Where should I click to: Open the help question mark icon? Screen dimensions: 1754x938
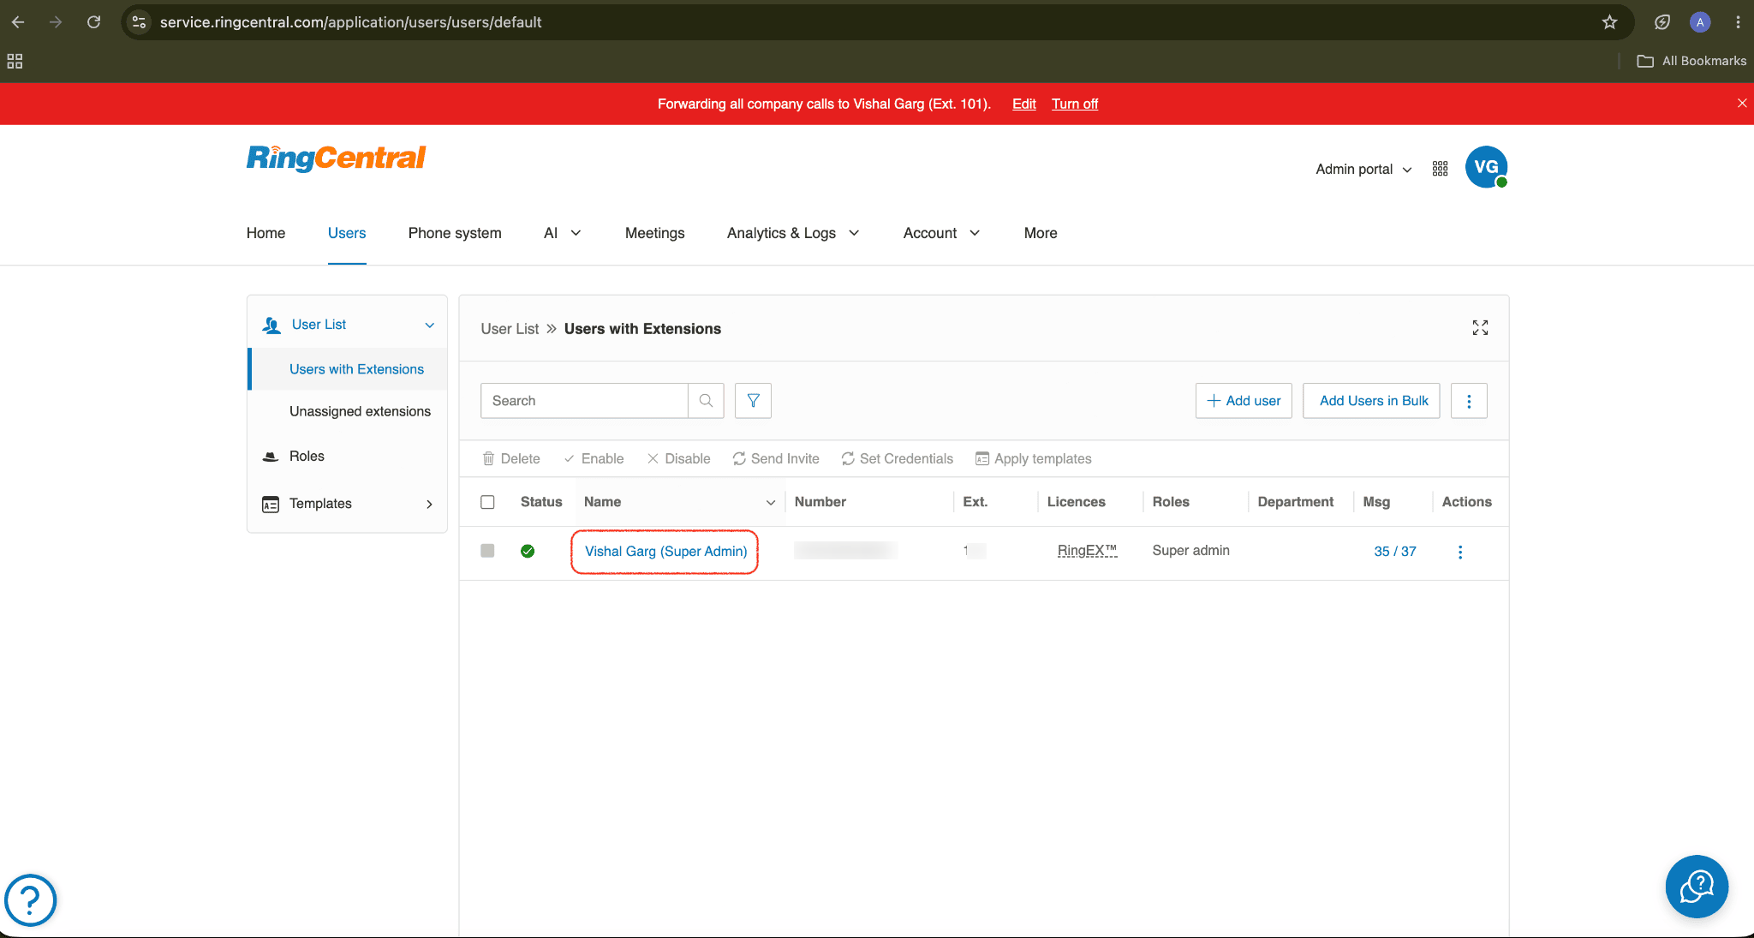click(30, 900)
